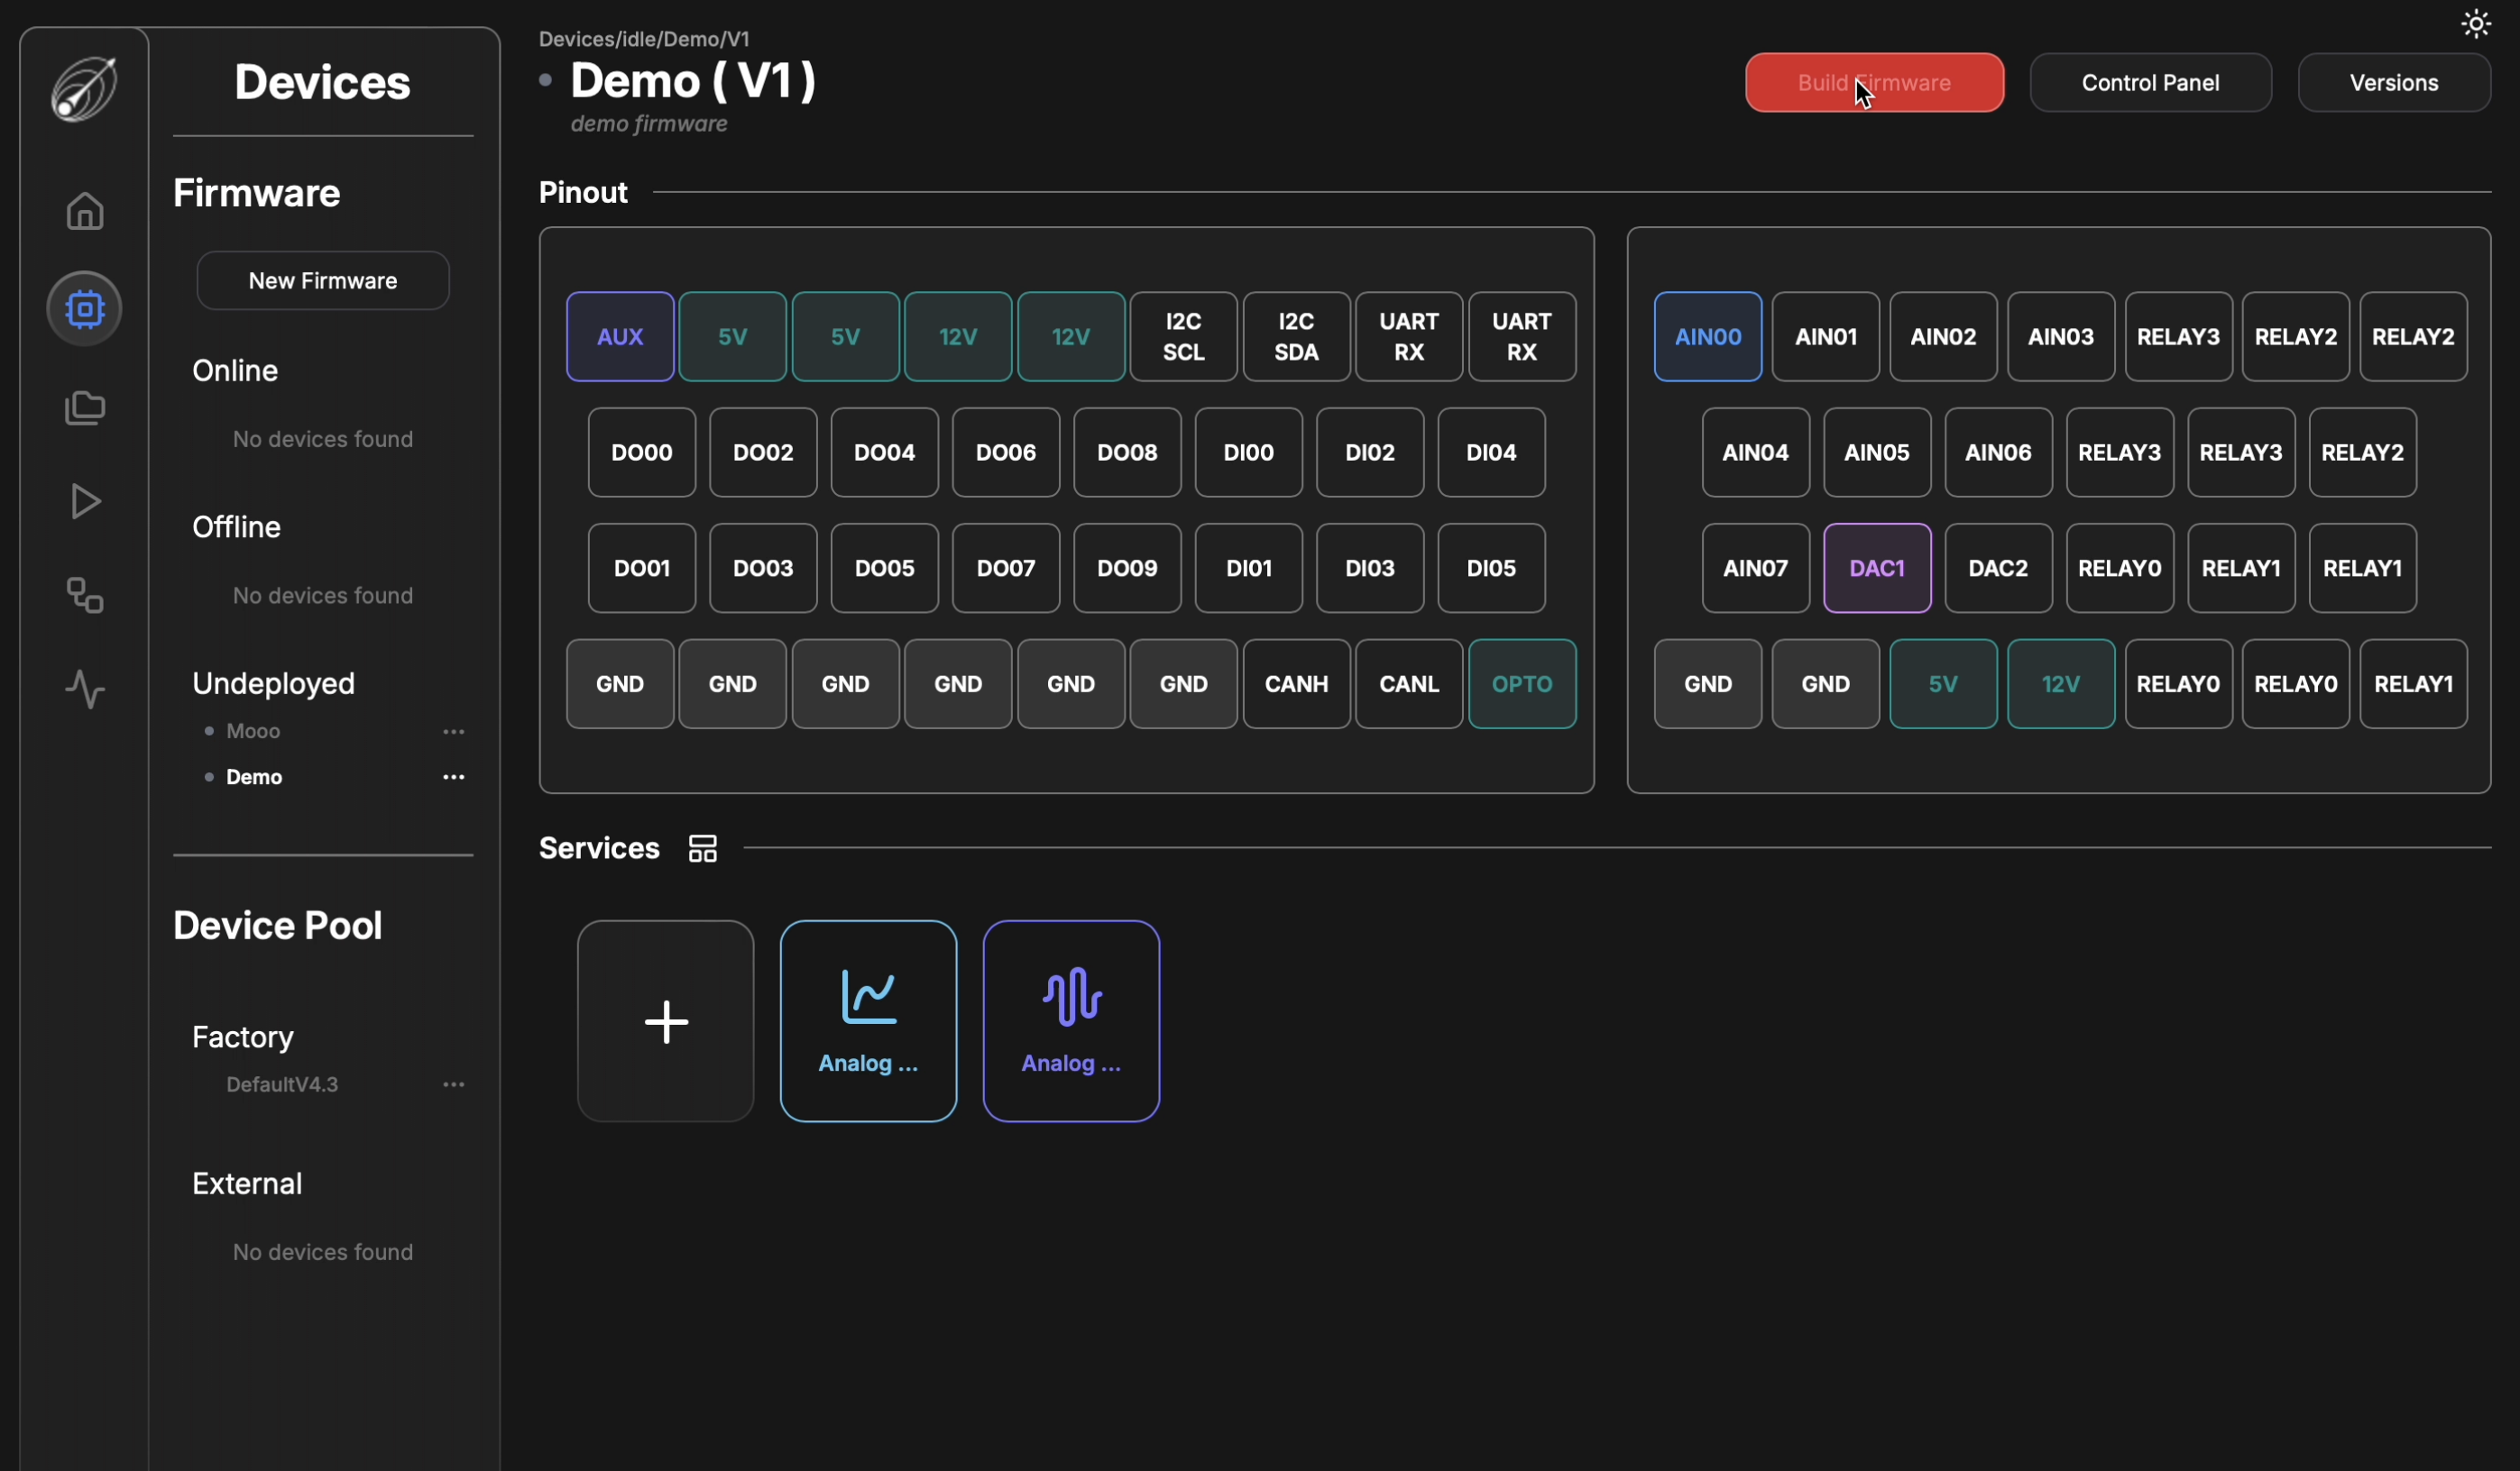Click the Build Firmware button
The height and width of the screenshot is (1471, 2520).
coord(1874,83)
